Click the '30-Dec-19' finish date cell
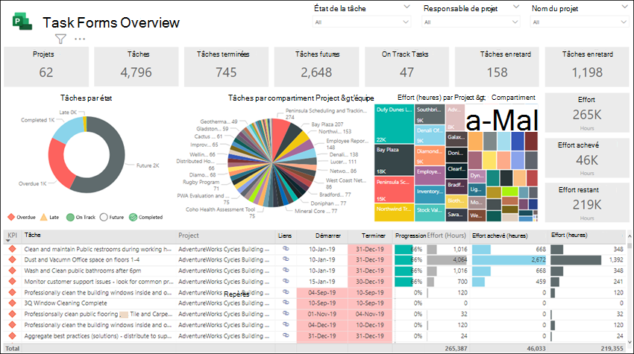Image resolution: width=634 pixels, height=354 pixels. tap(369, 281)
